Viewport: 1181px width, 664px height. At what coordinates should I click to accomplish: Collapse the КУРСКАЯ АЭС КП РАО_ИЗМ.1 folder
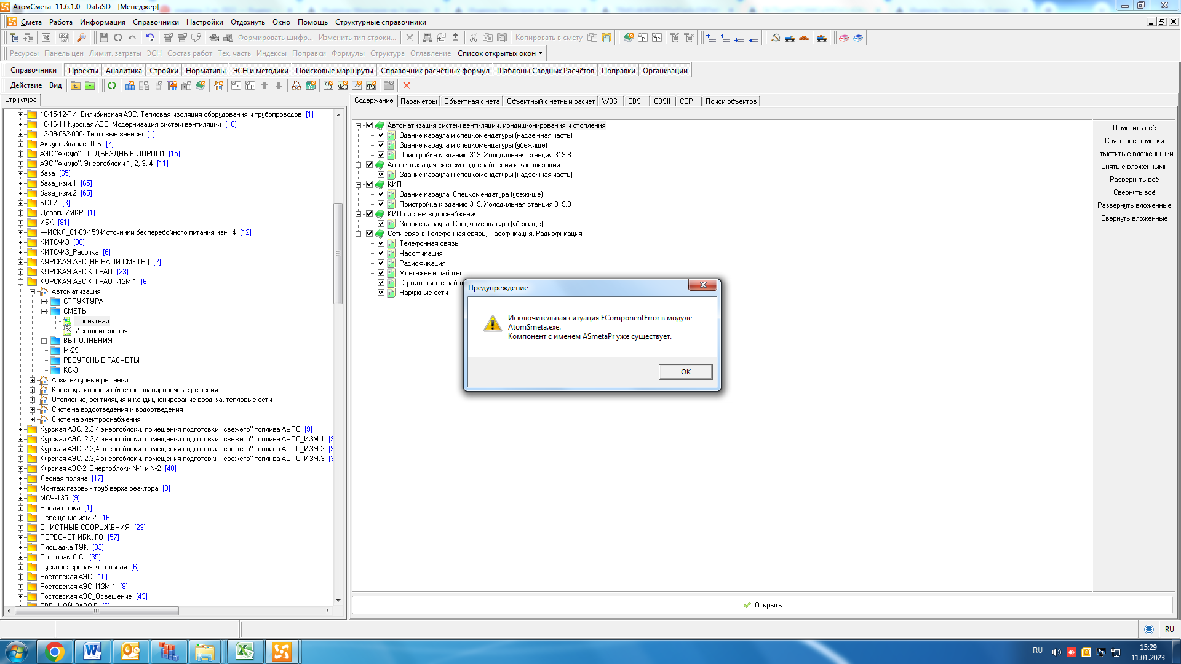coord(20,282)
